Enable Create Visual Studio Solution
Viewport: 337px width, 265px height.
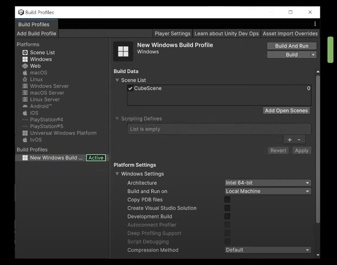(x=227, y=208)
